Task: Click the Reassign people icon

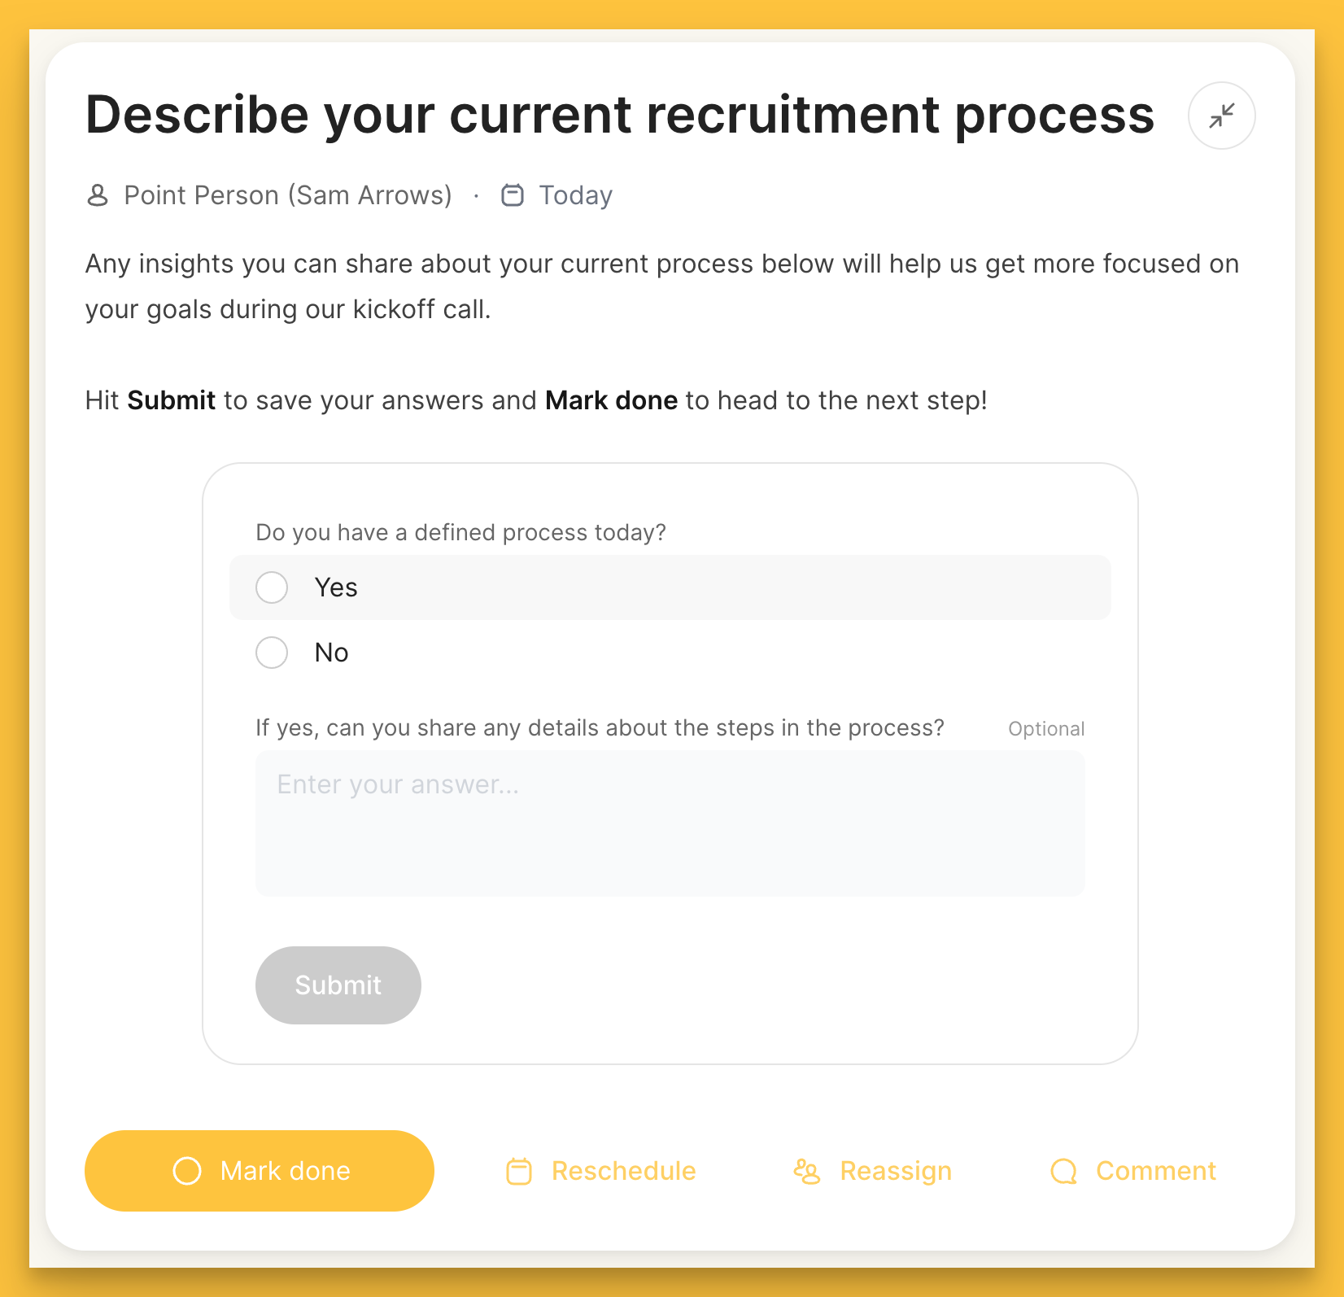Action: coord(806,1172)
